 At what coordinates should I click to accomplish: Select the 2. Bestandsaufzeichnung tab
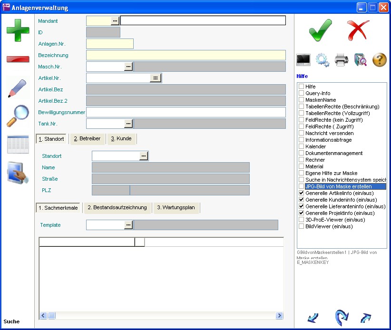click(x=117, y=208)
